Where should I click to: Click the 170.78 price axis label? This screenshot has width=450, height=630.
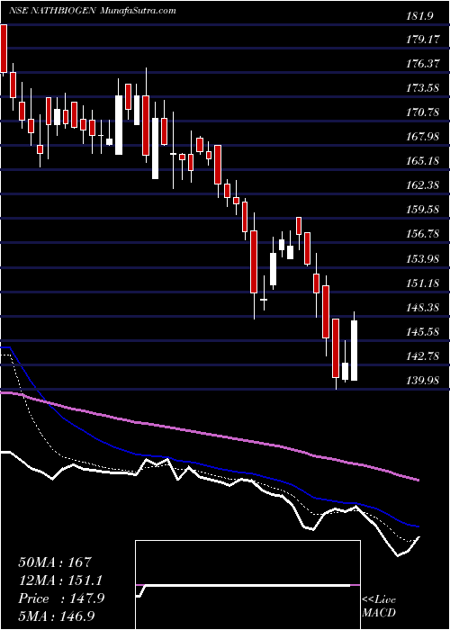[x=423, y=112]
